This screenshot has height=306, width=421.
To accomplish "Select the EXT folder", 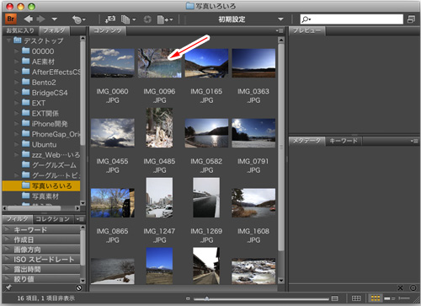I will pos(34,103).
